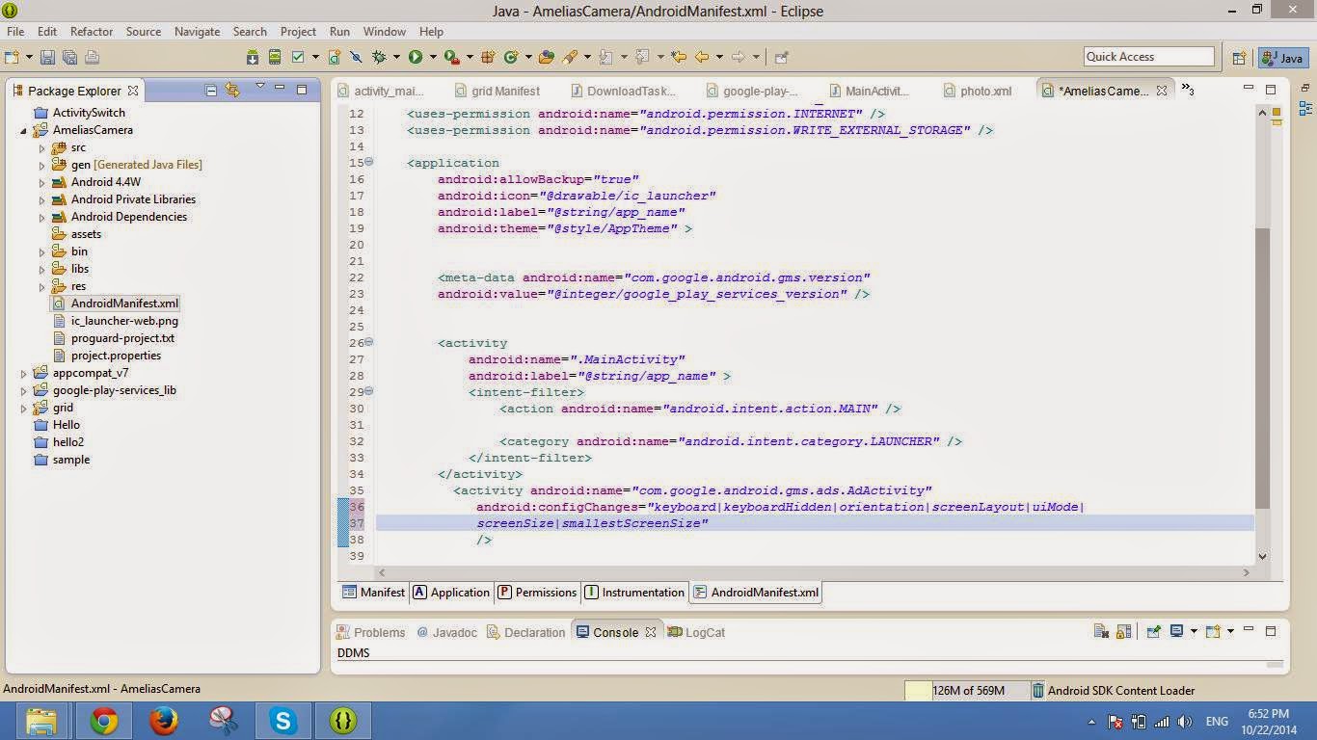The height and width of the screenshot is (740, 1317).
Task: Expand the appcompat_v7 project
Action: (24, 373)
